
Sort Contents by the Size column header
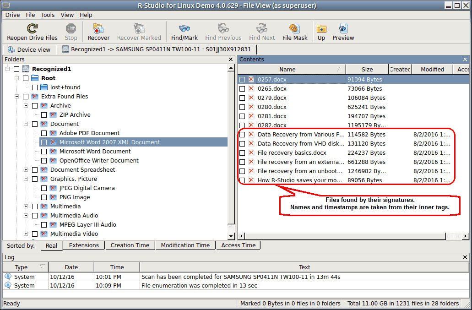coord(367,69)
